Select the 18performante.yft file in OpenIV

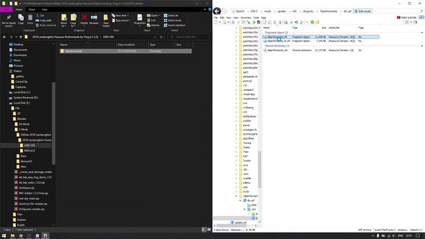click(321, 37)
